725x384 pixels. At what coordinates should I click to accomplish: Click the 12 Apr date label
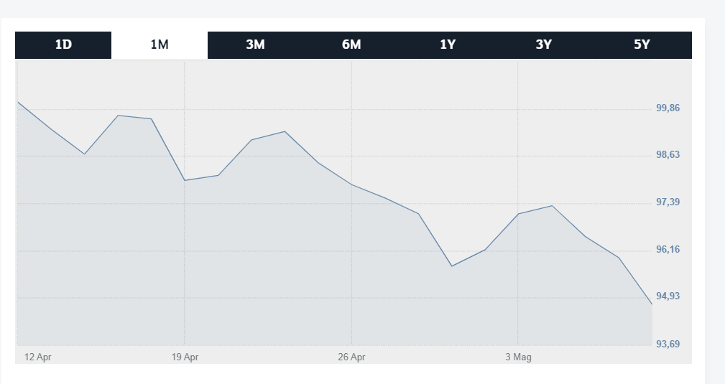(37, 357)
